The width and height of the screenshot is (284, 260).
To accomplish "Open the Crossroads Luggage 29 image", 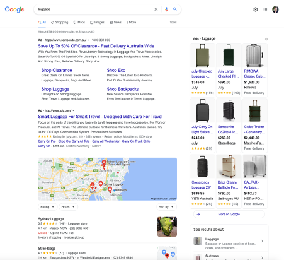I will tap(203, 167).
